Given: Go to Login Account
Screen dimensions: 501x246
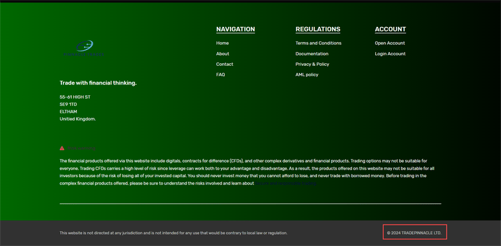Looking at the screenshot, I should coord(390,54).
